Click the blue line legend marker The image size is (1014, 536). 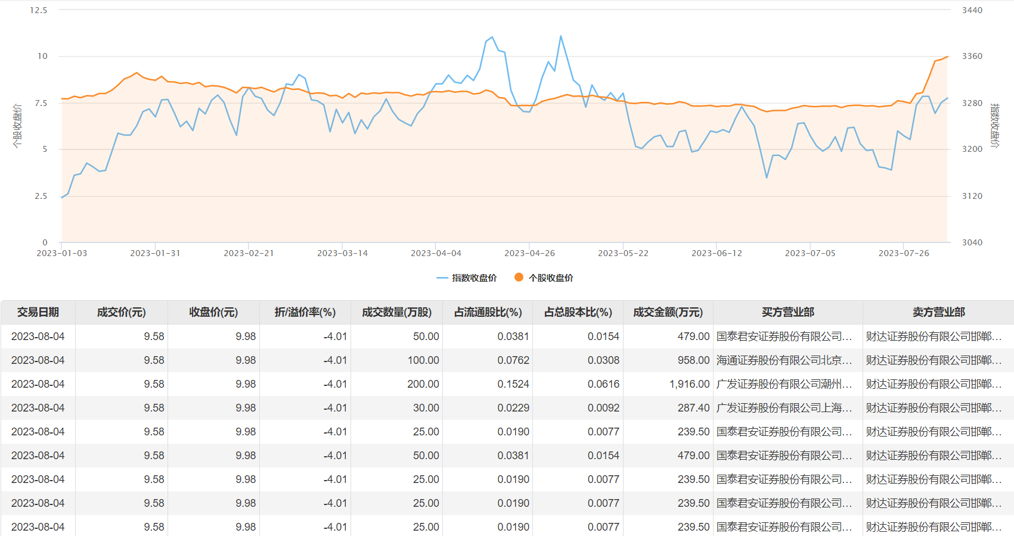(442, 278)
